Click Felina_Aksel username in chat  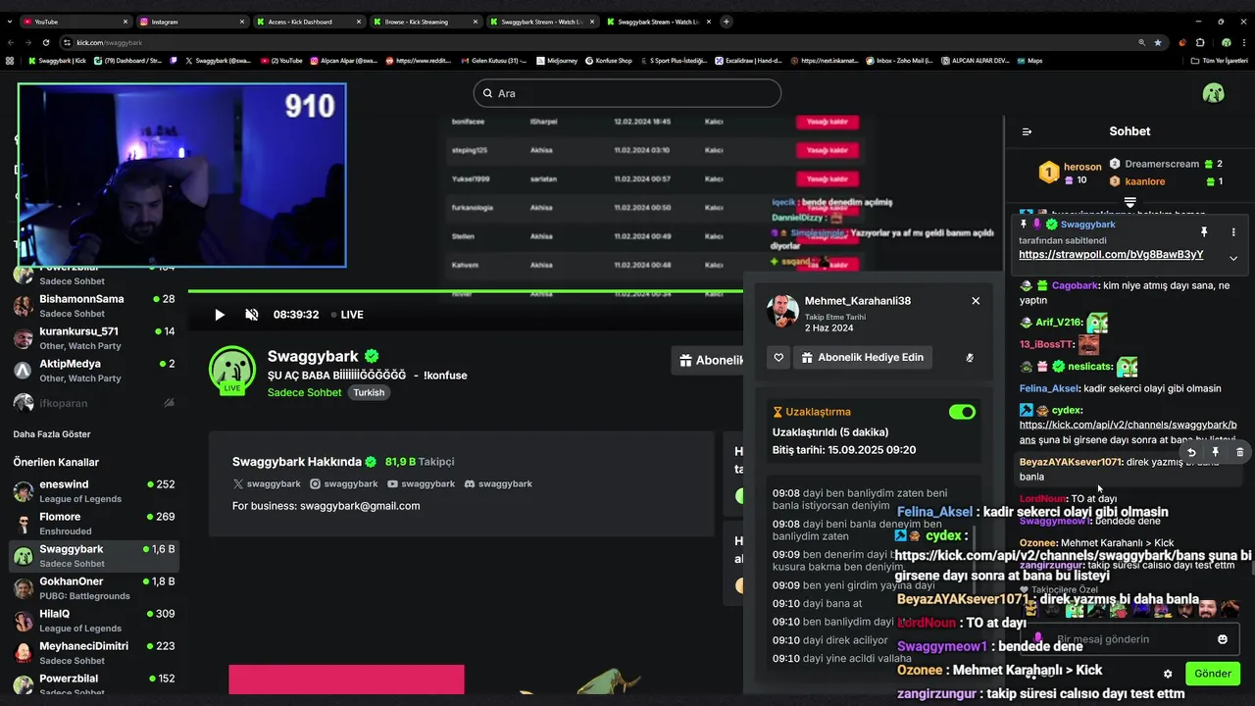1049,388
